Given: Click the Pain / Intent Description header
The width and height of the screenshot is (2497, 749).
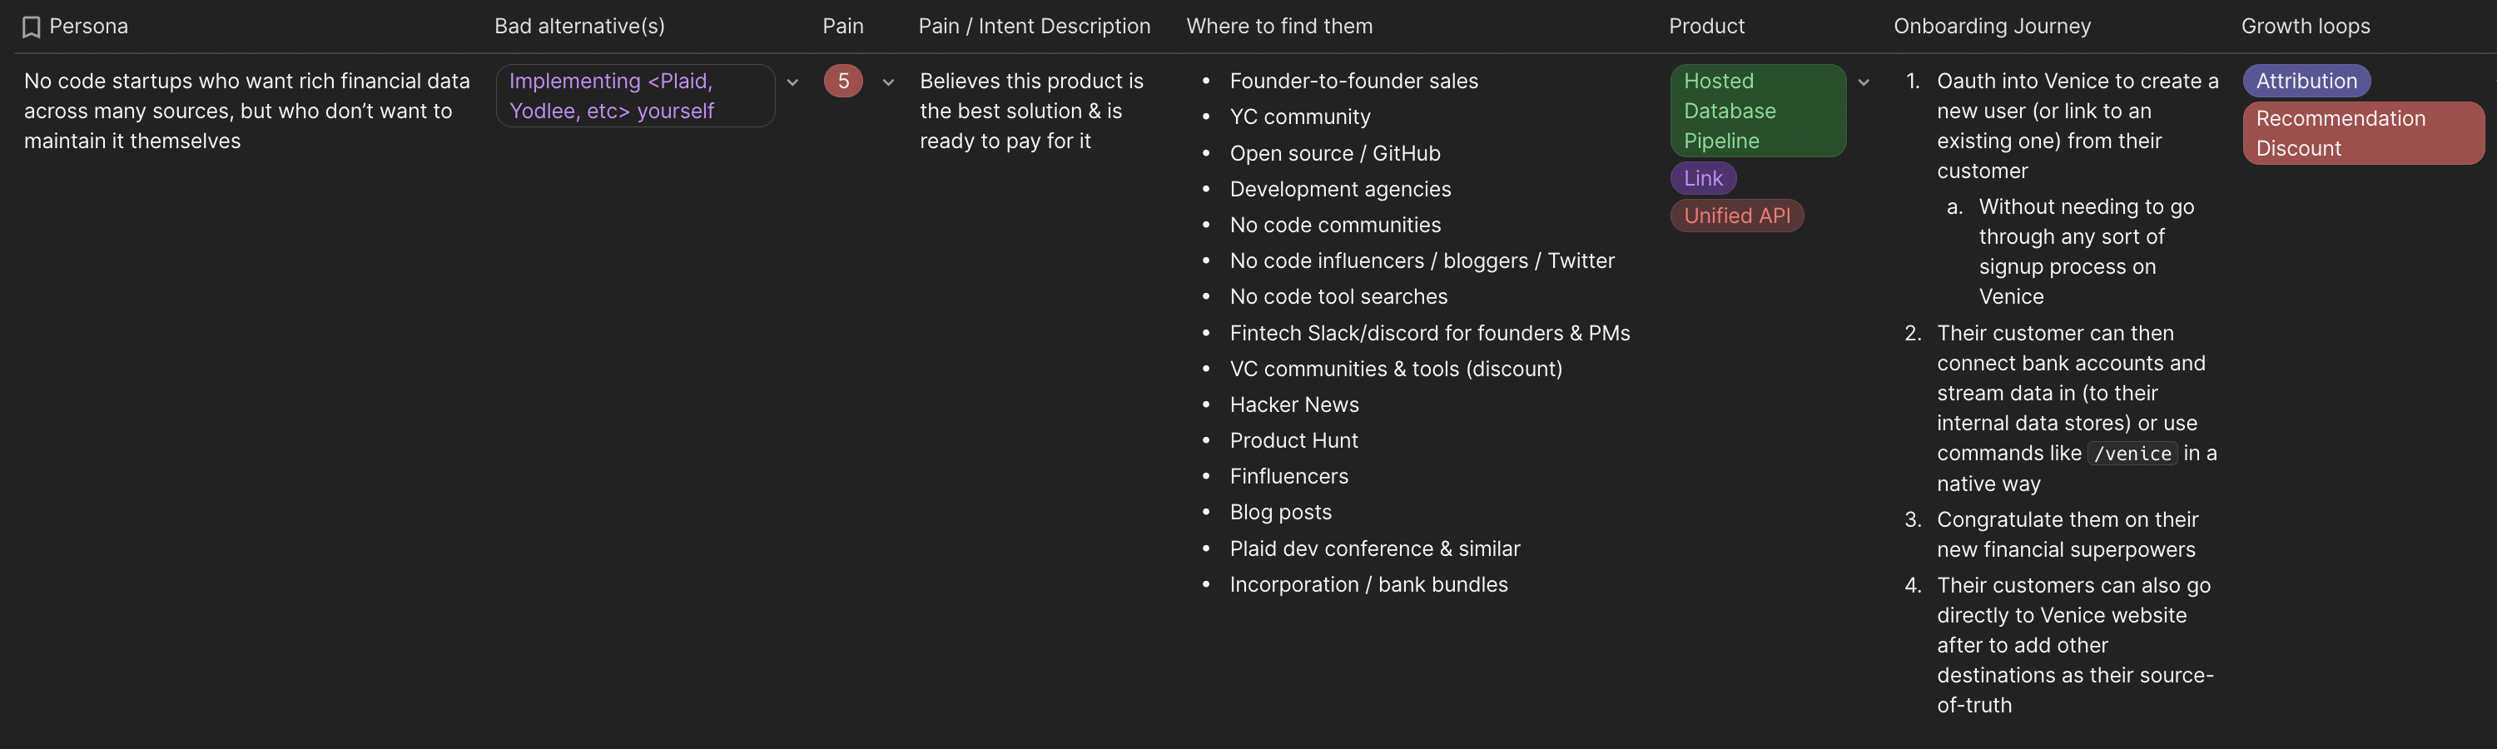Looking at the screenshot, I should (1033, 26).
